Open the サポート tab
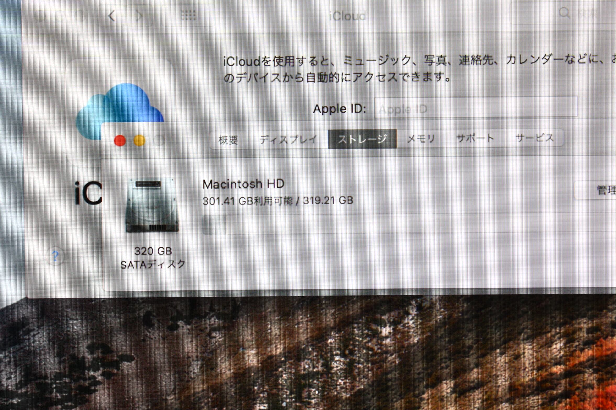The image size is (616, 410). pos(475,138)
